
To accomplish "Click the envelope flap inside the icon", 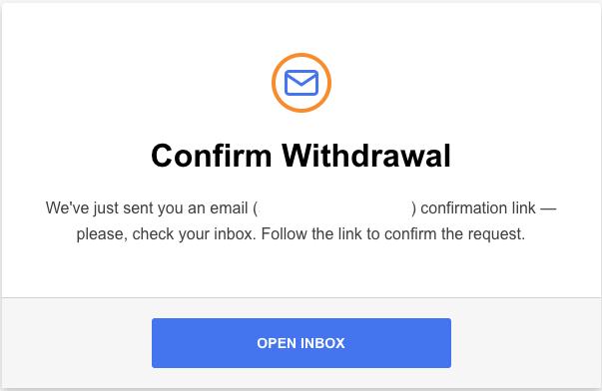I will coord(301,78).
